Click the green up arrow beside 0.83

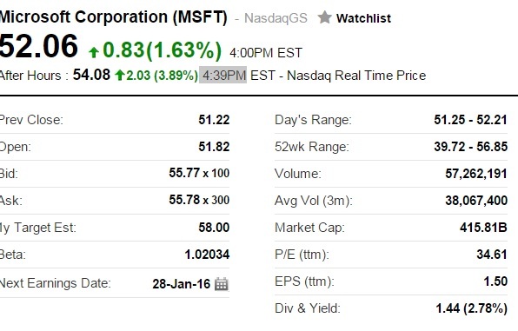(x=94, y=52)
